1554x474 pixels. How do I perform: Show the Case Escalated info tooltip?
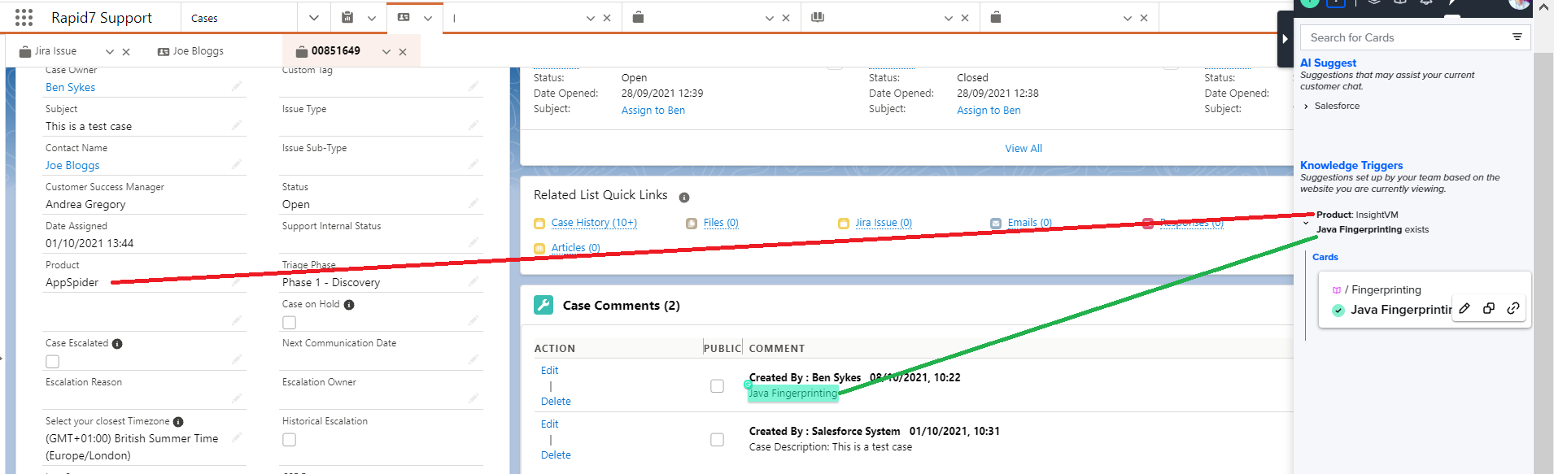(x=117, y=344)
